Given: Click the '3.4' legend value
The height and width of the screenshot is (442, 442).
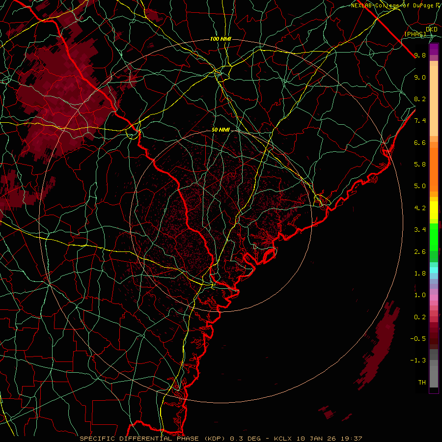Looking at the screenshot, I should pyautogui.click(x=420, y=230).
